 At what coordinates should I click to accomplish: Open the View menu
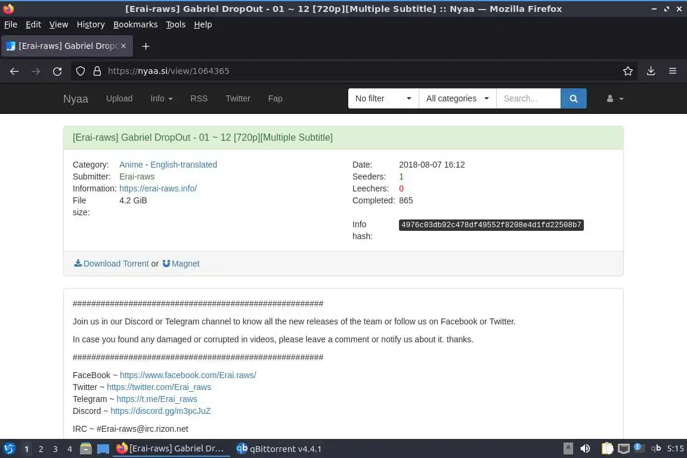58,24
